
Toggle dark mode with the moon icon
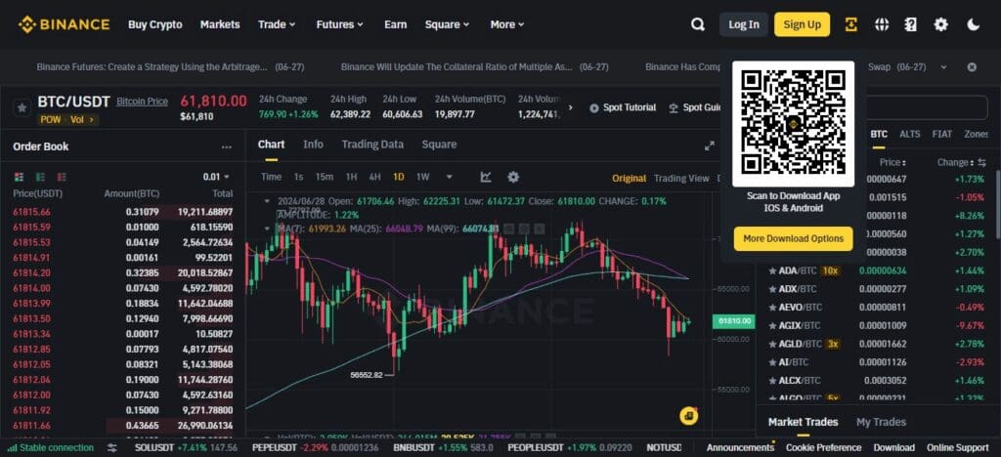[973, 24]
